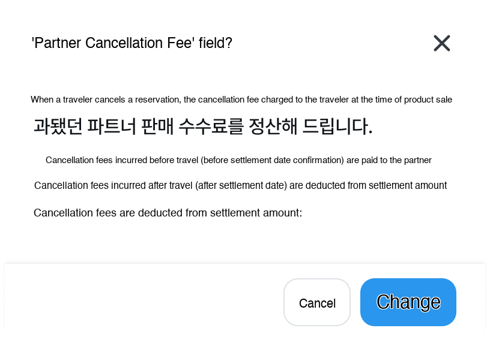Screen dimensions: 490x343
Task: Click the large Korean text line
Action: coord(203,127)
